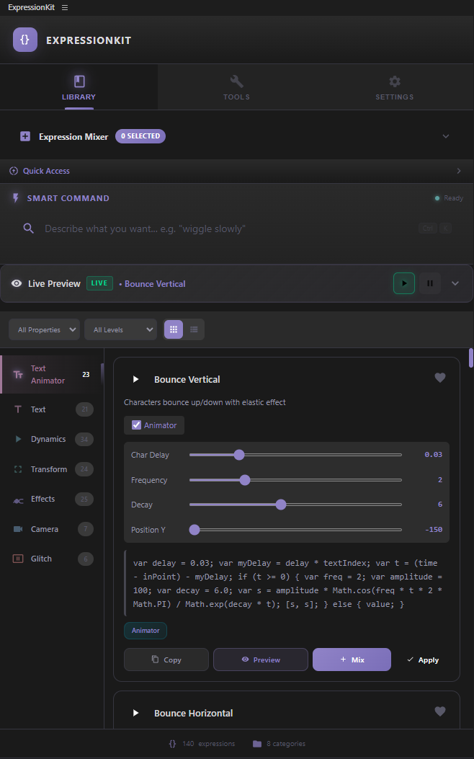This screenshot has height=759, width=474.
Task: Expand Quick Access with right chevron
Action: pos(459,171)
